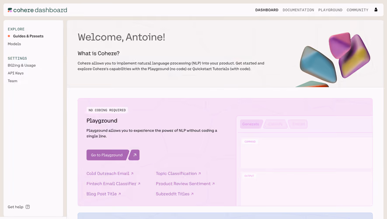387x219 pixels.
Task: Open the Topic Classification preset
Action: pyautogui.click(x=178, y=174)
